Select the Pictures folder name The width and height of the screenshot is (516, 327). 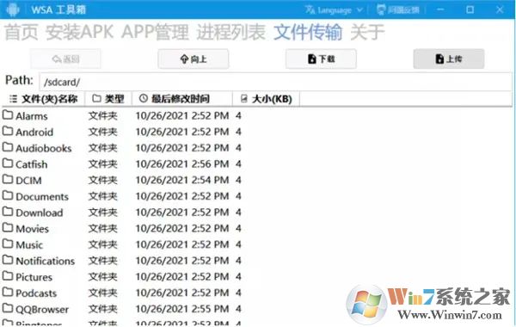(34, 277)
